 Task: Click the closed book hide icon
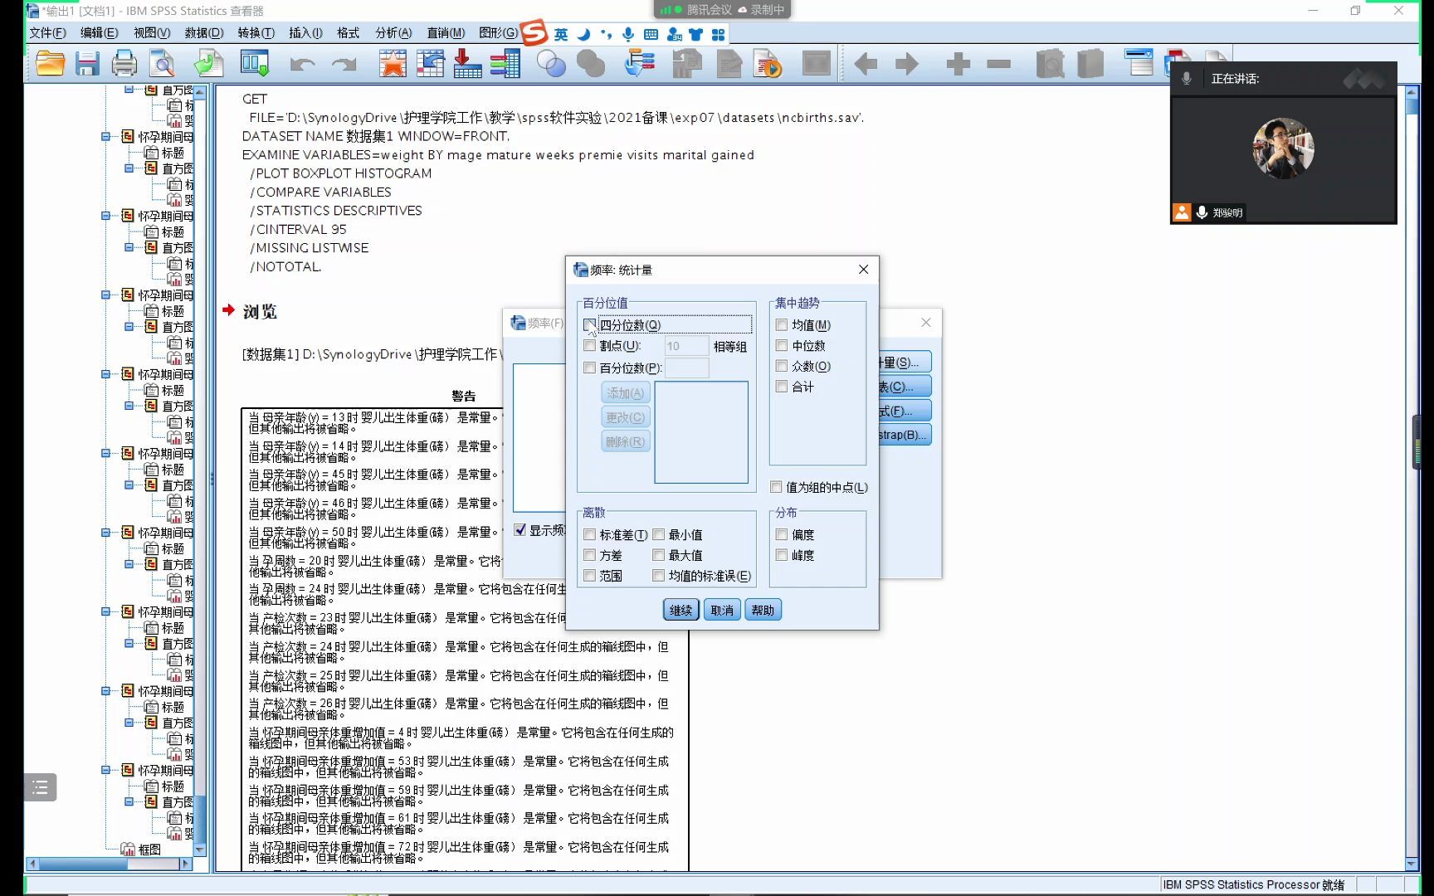[1090, 64]
